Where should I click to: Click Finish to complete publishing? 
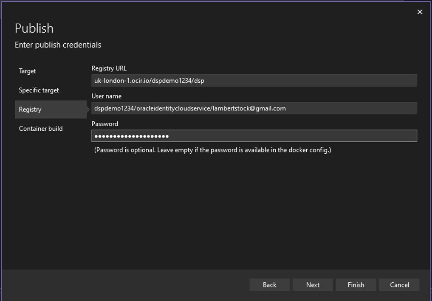356,284
